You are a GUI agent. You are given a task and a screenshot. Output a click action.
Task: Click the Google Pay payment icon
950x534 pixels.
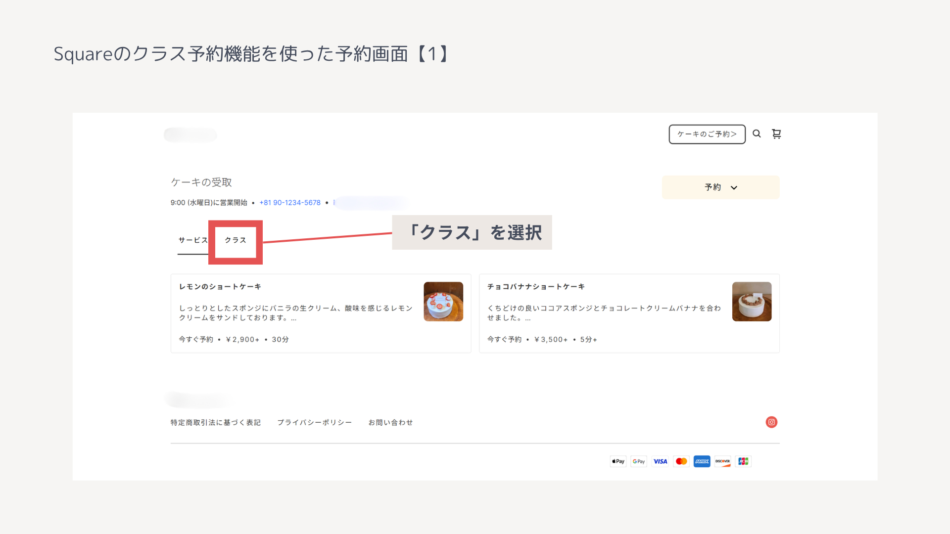click(x=639, y=461)
